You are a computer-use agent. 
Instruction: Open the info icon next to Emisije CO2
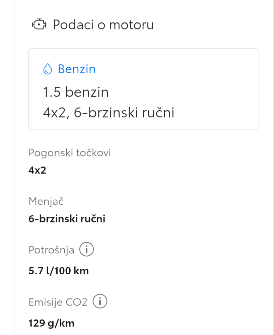point(100,301)
